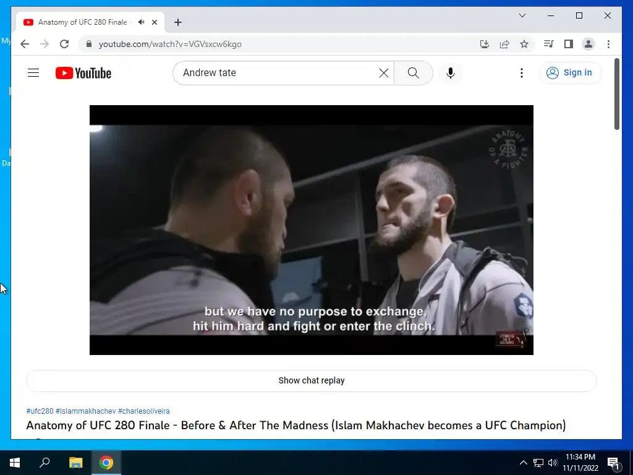This screenshot has height=475, width=633.
Task: Mute tab via speaker icon
Action: click(141, 22)
